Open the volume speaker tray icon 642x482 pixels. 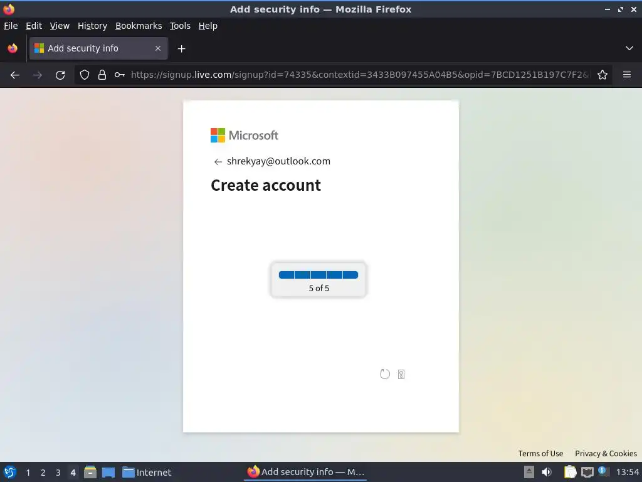[x=547, y=472]
